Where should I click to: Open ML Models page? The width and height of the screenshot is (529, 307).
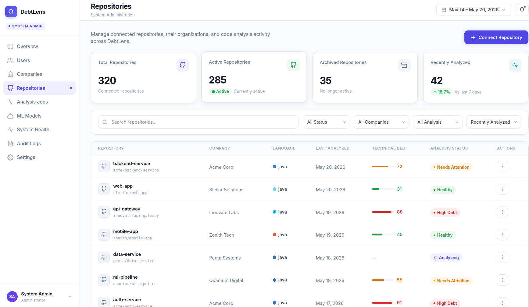(40, 116)
